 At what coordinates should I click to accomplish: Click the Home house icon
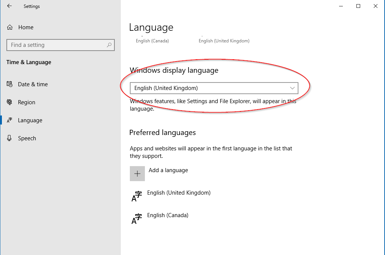tap(9, 27)
